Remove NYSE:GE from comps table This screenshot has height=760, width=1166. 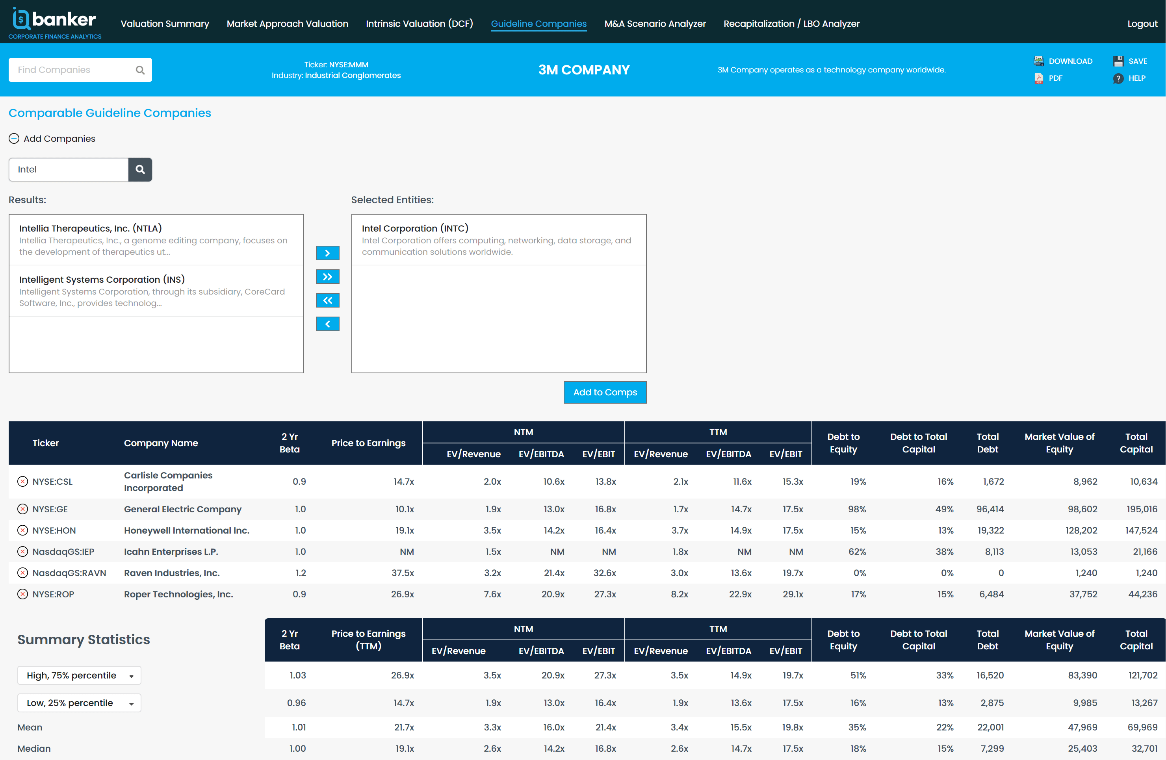pos(22,509)
